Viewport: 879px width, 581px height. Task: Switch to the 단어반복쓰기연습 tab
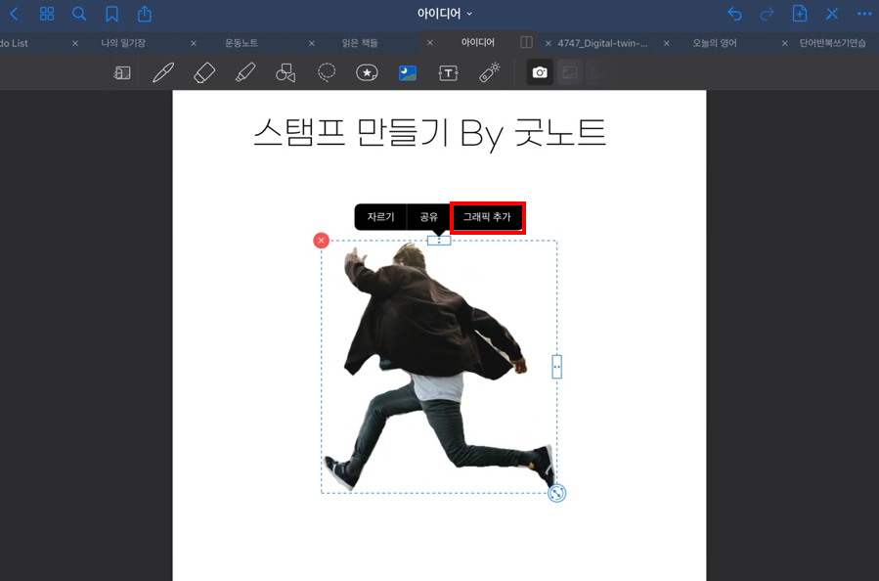(832, 43)
